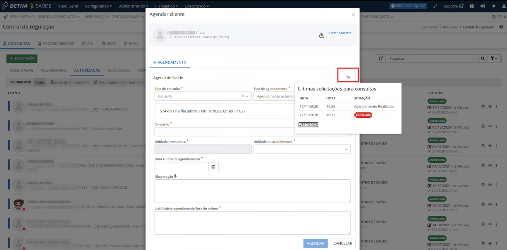
Task: View details eye icon in 14/04/2021 row
Action: 490,224
